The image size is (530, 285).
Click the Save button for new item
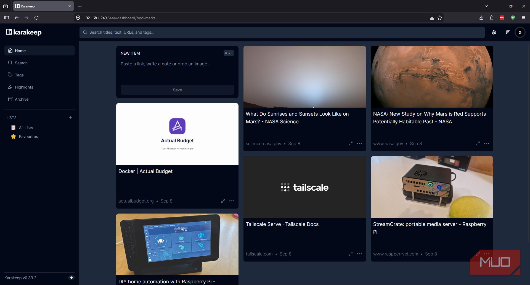(177, 90)
